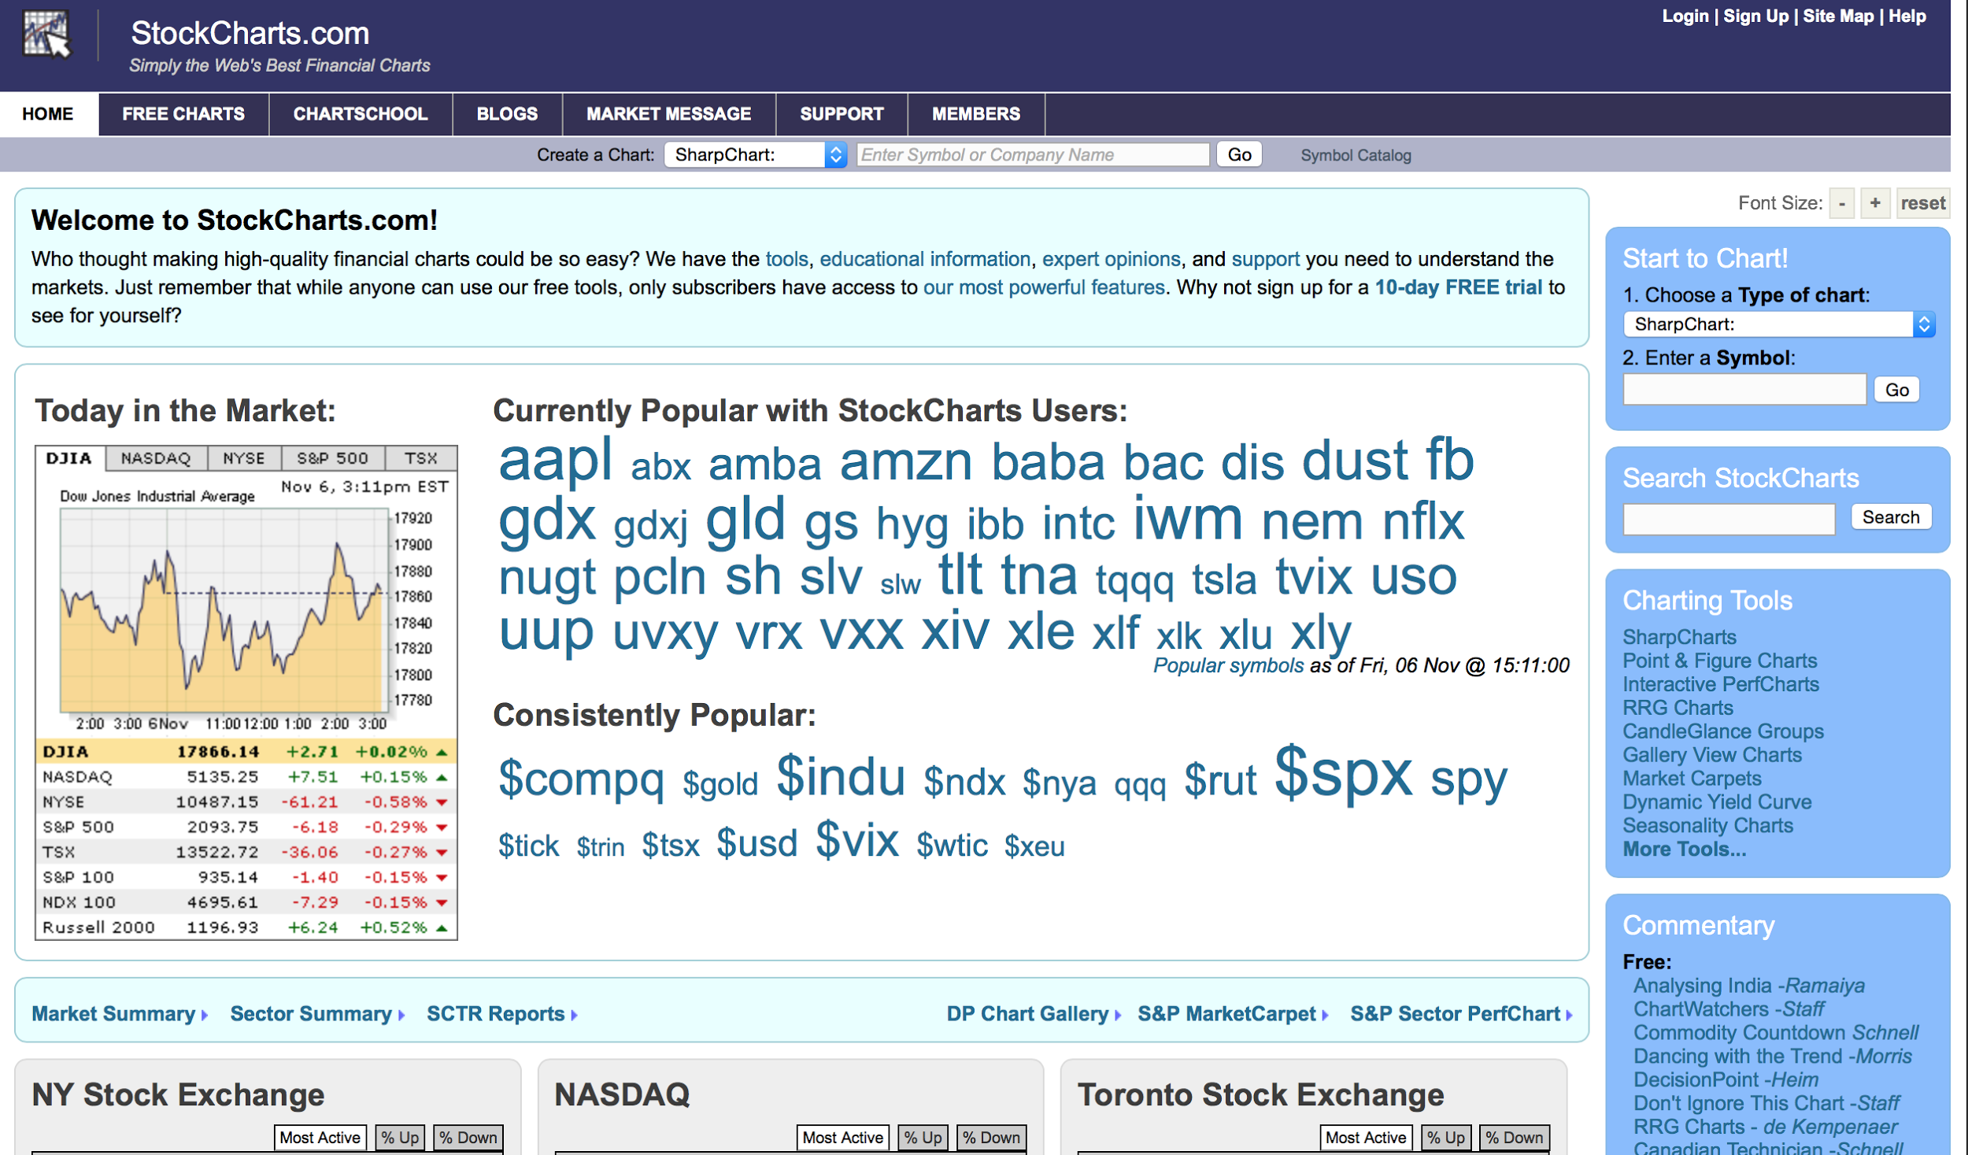Open S&P MarketCarpet link
The image size is (1968, 1155).
1233,1014
